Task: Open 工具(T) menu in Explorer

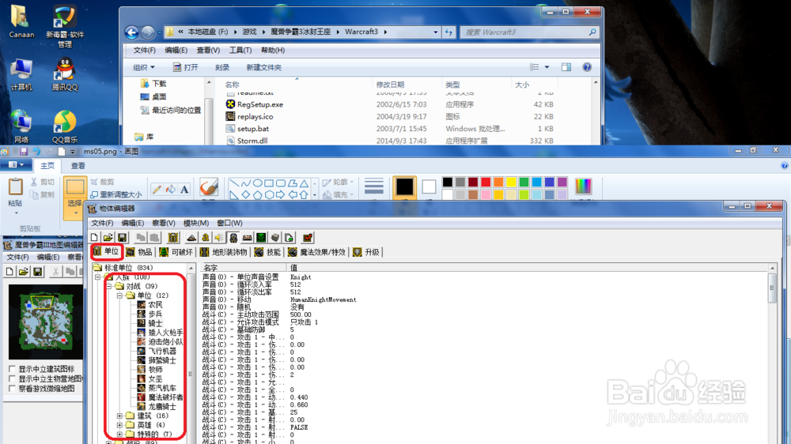Action: (240, 51)
